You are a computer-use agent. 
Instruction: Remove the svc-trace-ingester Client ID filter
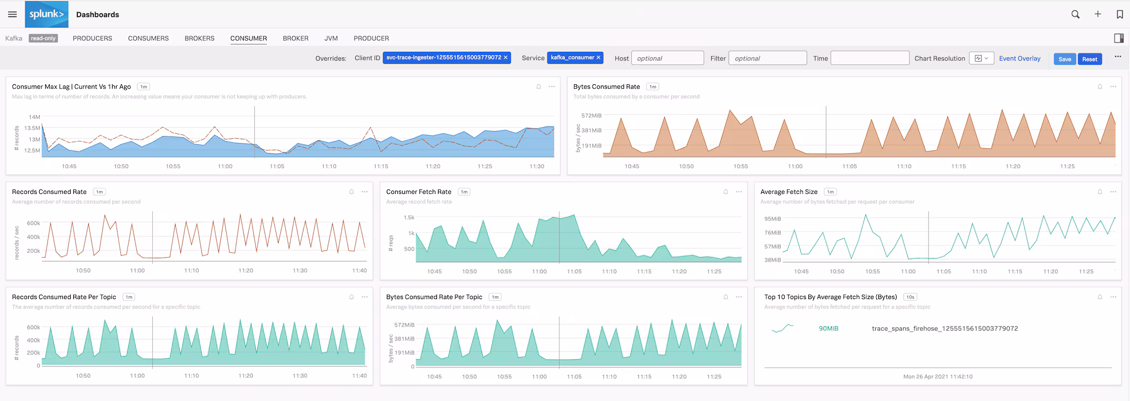[x=505, y=58]
